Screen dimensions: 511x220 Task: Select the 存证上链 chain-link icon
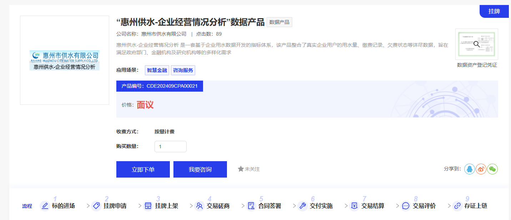(457, 206)
